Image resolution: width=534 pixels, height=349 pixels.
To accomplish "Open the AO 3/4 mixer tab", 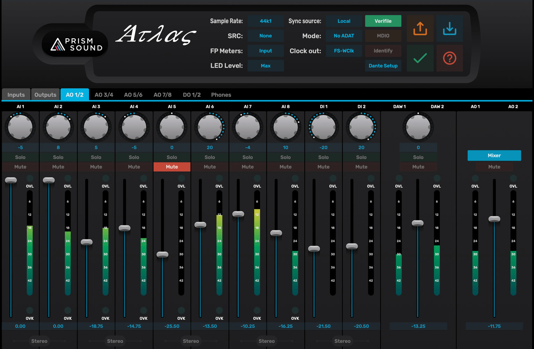I will (x=104, y=95).
